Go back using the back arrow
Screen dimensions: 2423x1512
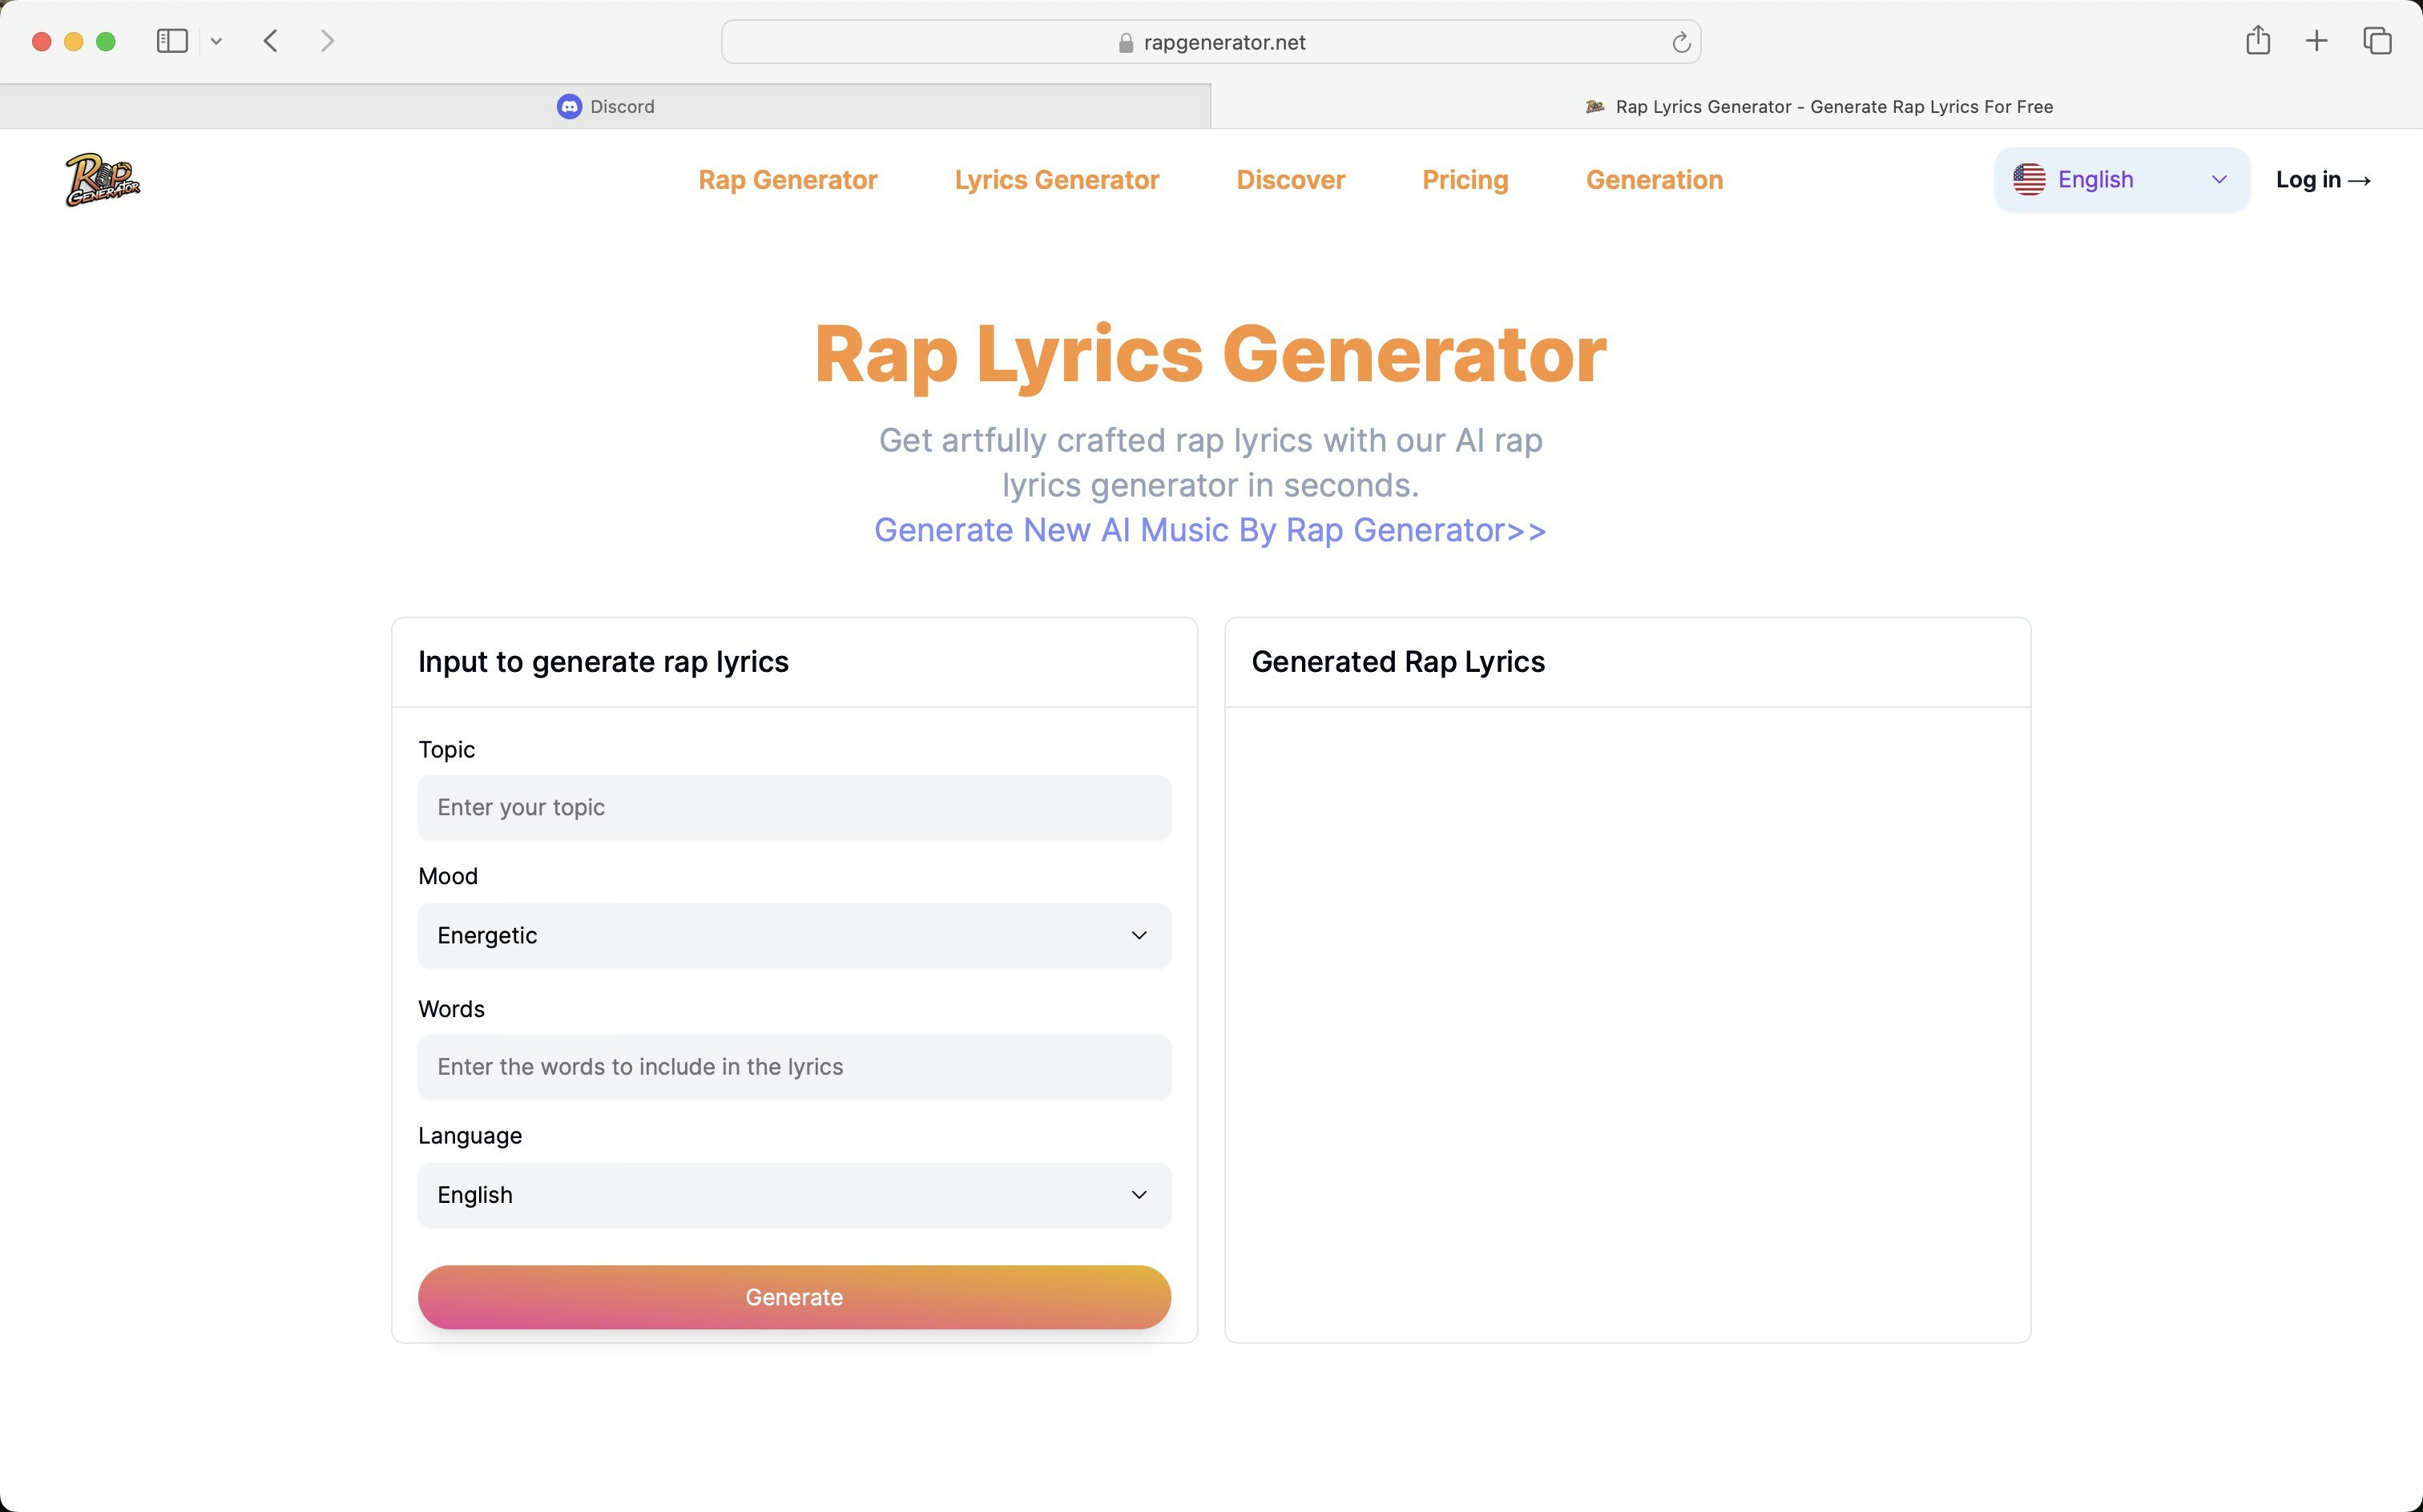270,41
